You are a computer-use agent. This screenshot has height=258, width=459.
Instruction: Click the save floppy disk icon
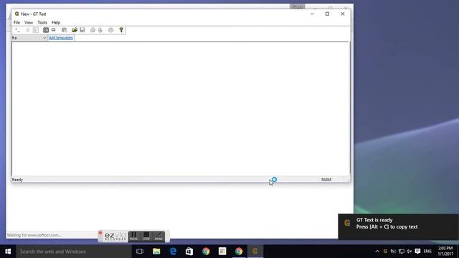click(82, 30)
